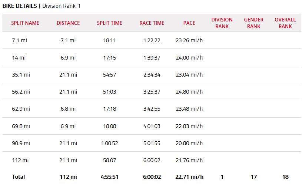This screenshot has width=302, height=185.
Task: Click the Total row label
Action: [x=19, y=177]
